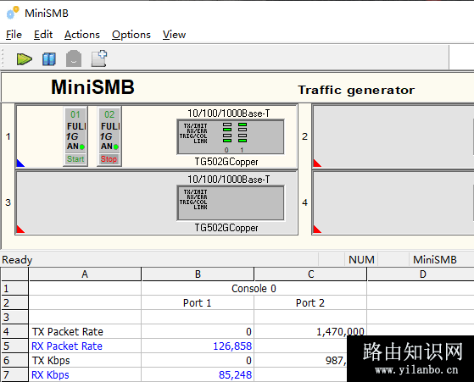Toggle port 02 Stop button

[x=109, y=159]
